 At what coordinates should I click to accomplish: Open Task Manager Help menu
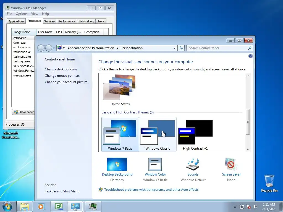point(45,14)
